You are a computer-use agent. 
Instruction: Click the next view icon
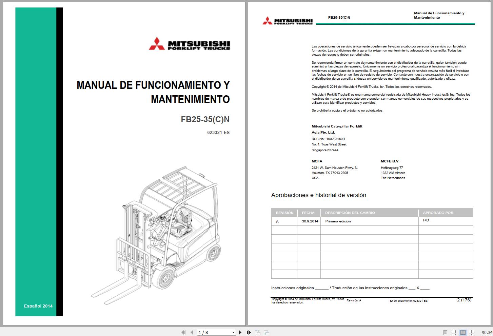(x=267, y=332)
